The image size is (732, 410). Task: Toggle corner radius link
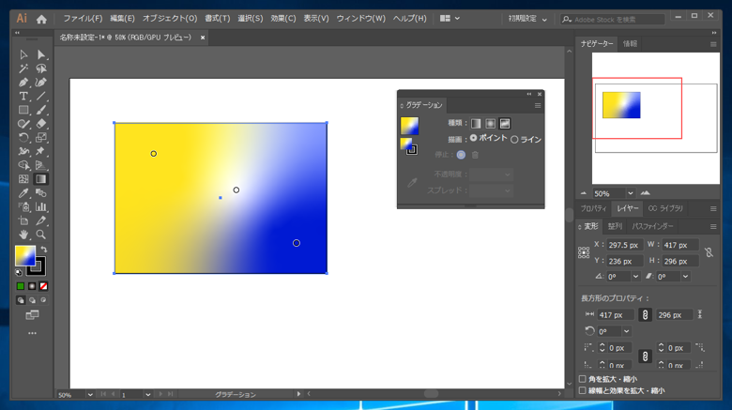click(645, 357)
